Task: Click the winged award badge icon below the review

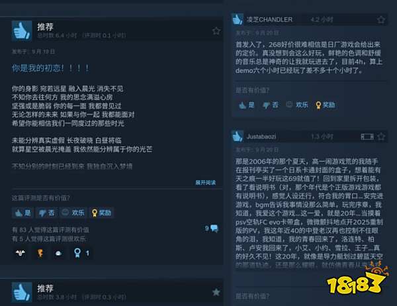Action: click(21, 253)
